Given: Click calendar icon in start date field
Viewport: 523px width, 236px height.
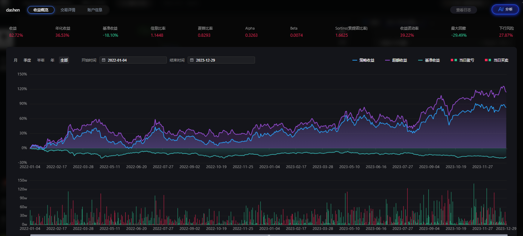Looking at the screenshot, I should pyautogui.click(x=104, y=60).
